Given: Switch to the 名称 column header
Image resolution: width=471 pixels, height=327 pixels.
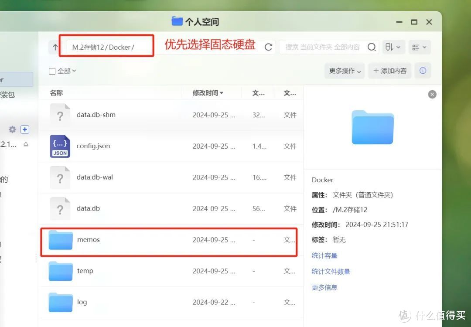Looking at the screenshot, I should 56,92.
